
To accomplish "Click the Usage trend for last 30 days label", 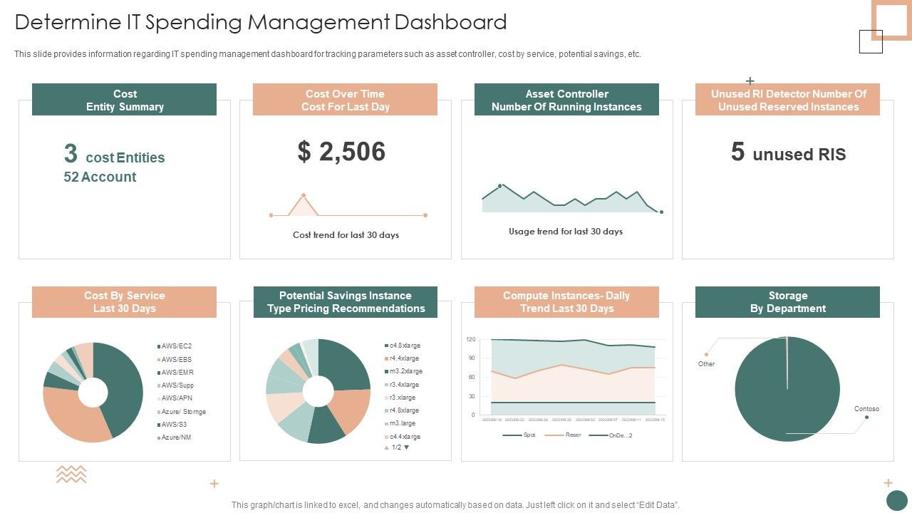I will click(566, 232).
